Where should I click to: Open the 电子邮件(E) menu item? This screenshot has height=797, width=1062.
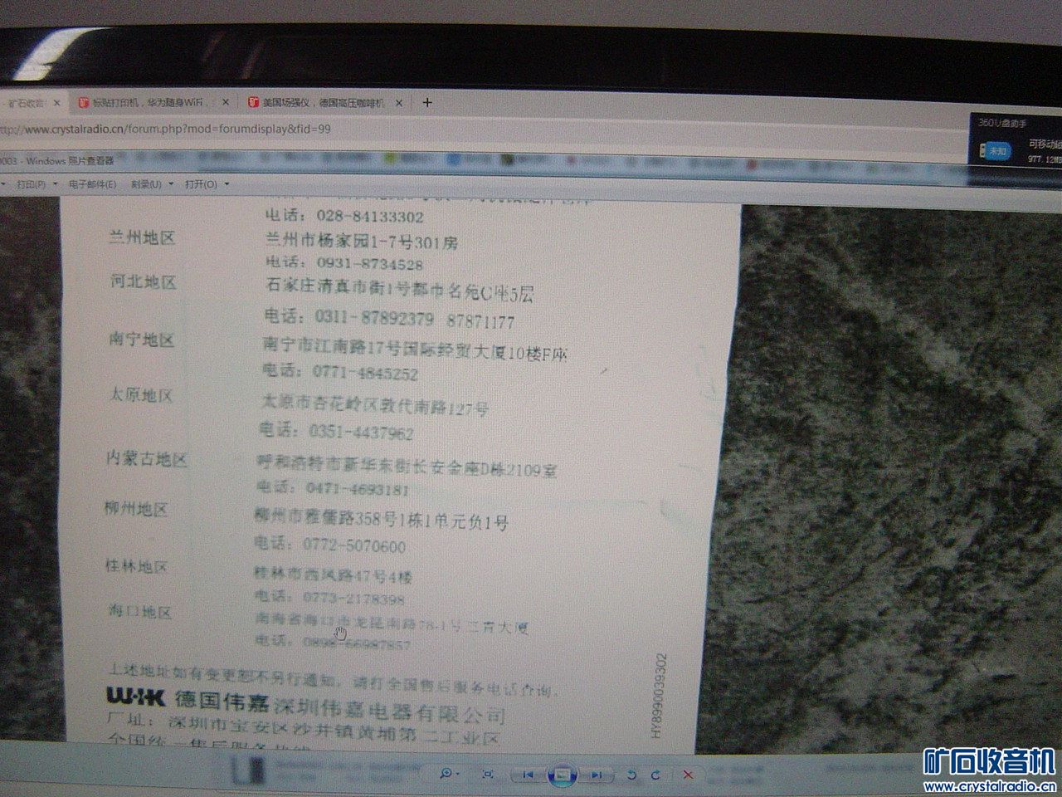click(92, 184)
